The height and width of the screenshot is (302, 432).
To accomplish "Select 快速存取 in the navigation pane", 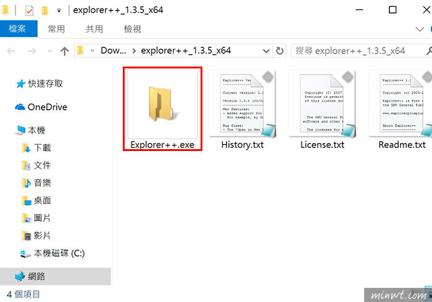I will [x=39, y=84].
